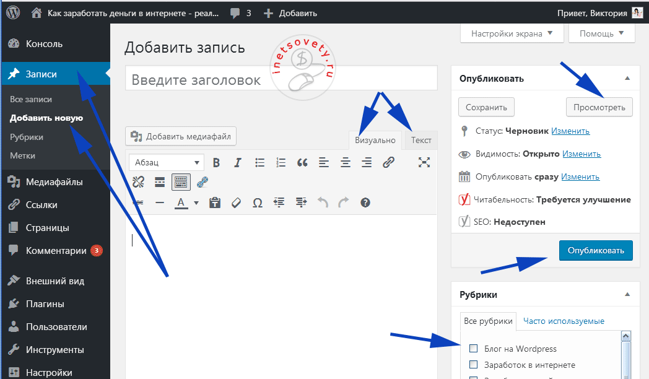Insert a blockquote
The image size is (649, 379).
(x=302, y=162)
